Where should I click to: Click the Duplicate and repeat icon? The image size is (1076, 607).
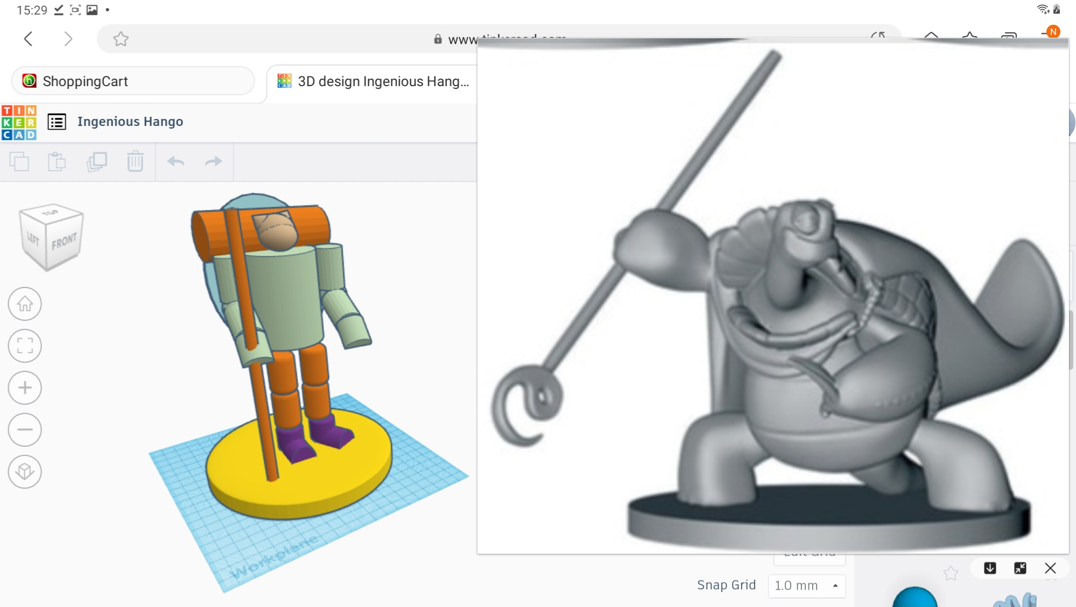coord(97,161)
